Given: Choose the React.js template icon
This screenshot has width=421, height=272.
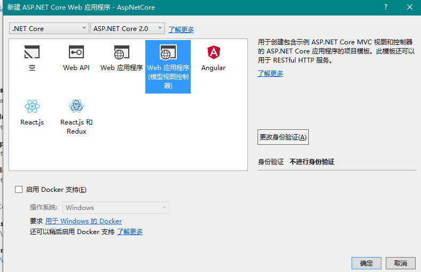Looking at the screenshot, I should 32,106.
